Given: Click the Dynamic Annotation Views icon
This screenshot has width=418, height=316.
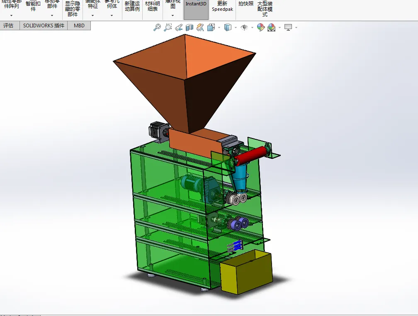Looking at the screenshot, I should 200,27.
